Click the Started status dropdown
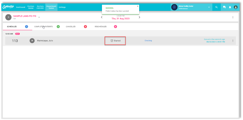 click(x=115, y=41)
